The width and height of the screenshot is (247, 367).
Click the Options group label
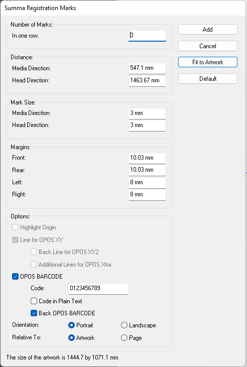[x=21, y=216]
